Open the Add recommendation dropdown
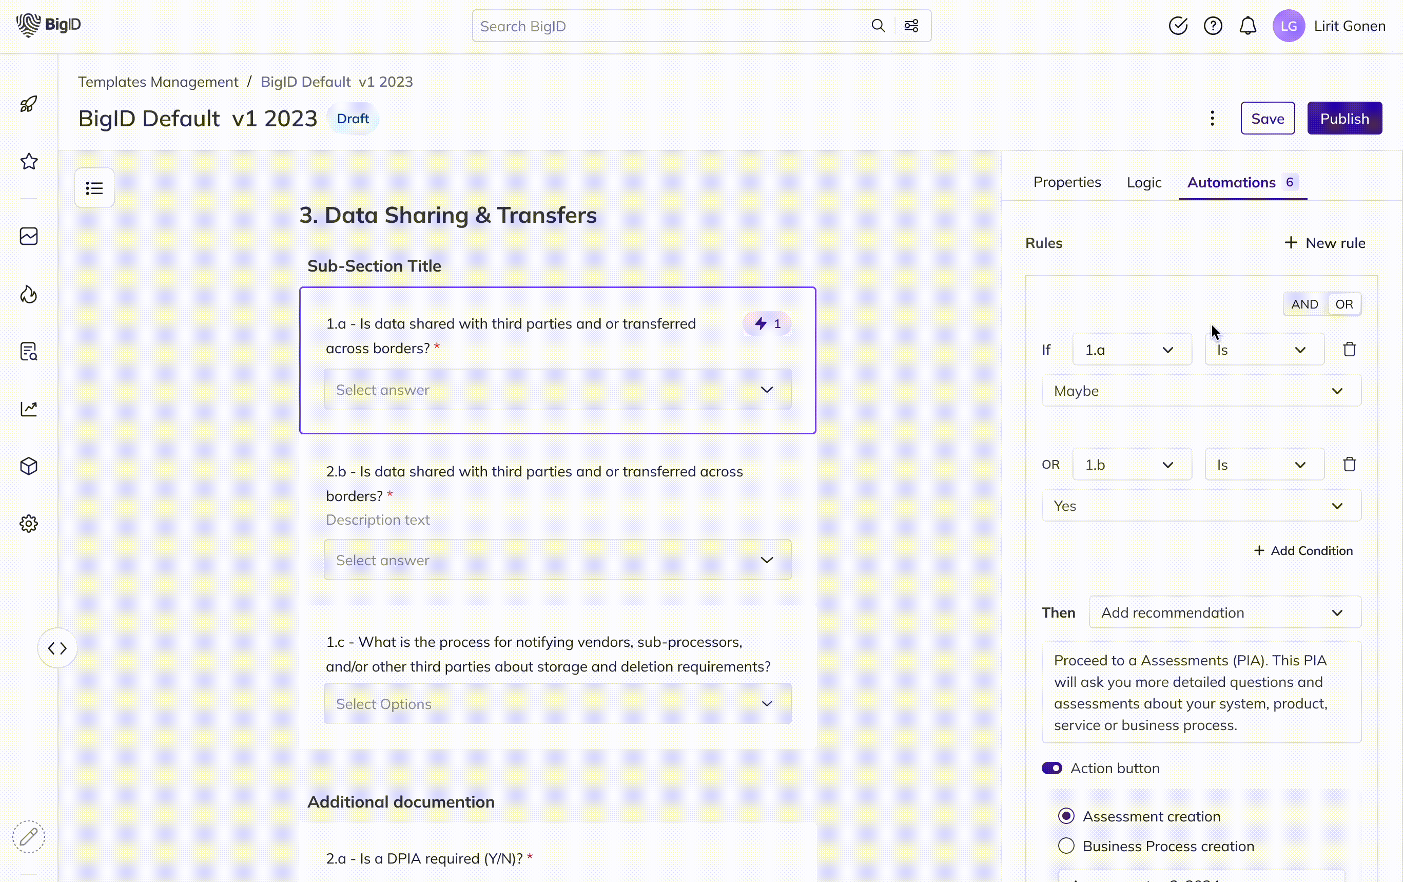The height and width of the screenshot is (882, 1403). point(1224,612)
